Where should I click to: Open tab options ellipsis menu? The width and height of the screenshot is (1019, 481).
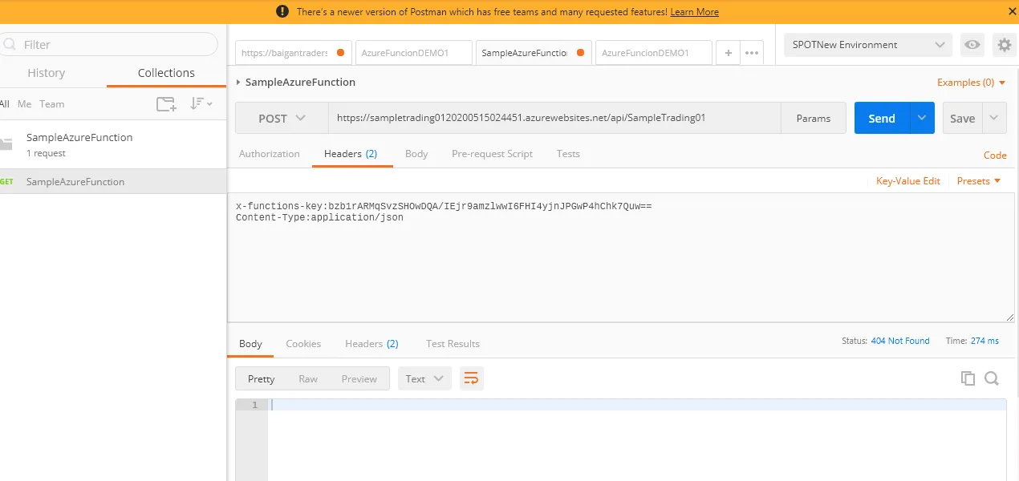pos(752,53)
